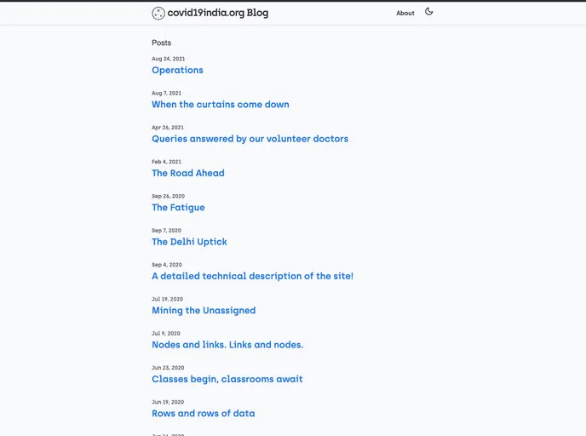Open The Road Ahead post
Image resolution: width=586 pixels, height=436 pixels.
pyautogui.click(x=187, y=173)
